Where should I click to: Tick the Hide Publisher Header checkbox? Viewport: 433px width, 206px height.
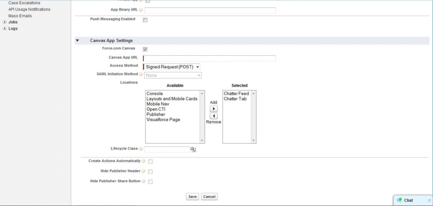pyautogui.click(x=150, y=172)
